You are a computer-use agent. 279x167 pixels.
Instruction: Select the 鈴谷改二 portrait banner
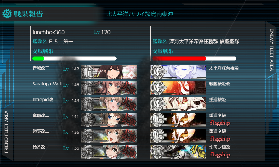click(x=109, y=151)
